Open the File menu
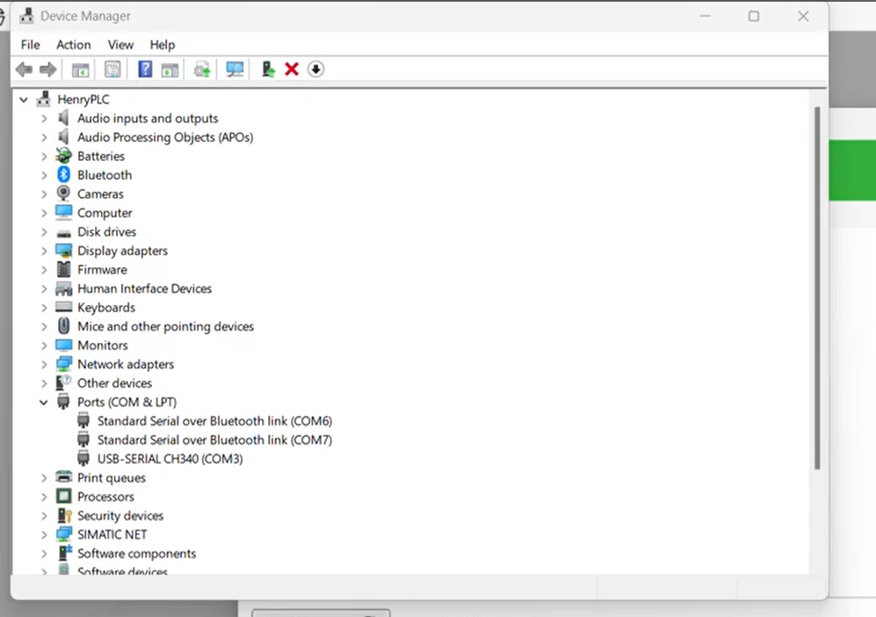 click(x=30, y=45)
